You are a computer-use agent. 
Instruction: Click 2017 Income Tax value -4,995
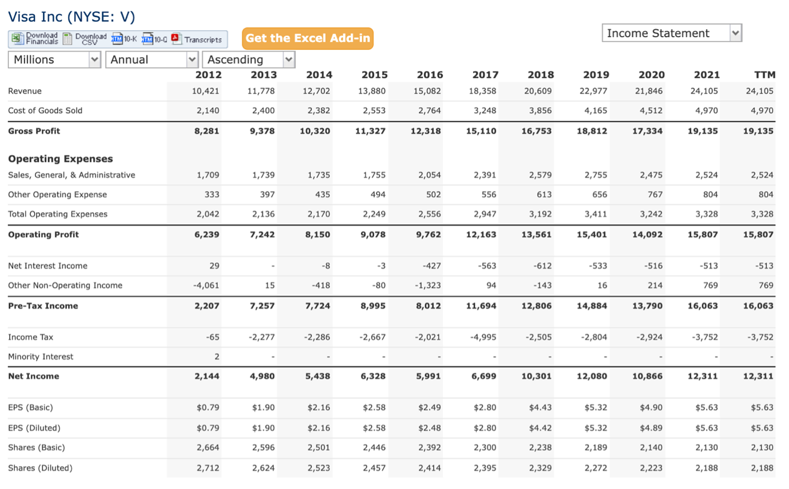pyautogui.click(x=484, y=337)
